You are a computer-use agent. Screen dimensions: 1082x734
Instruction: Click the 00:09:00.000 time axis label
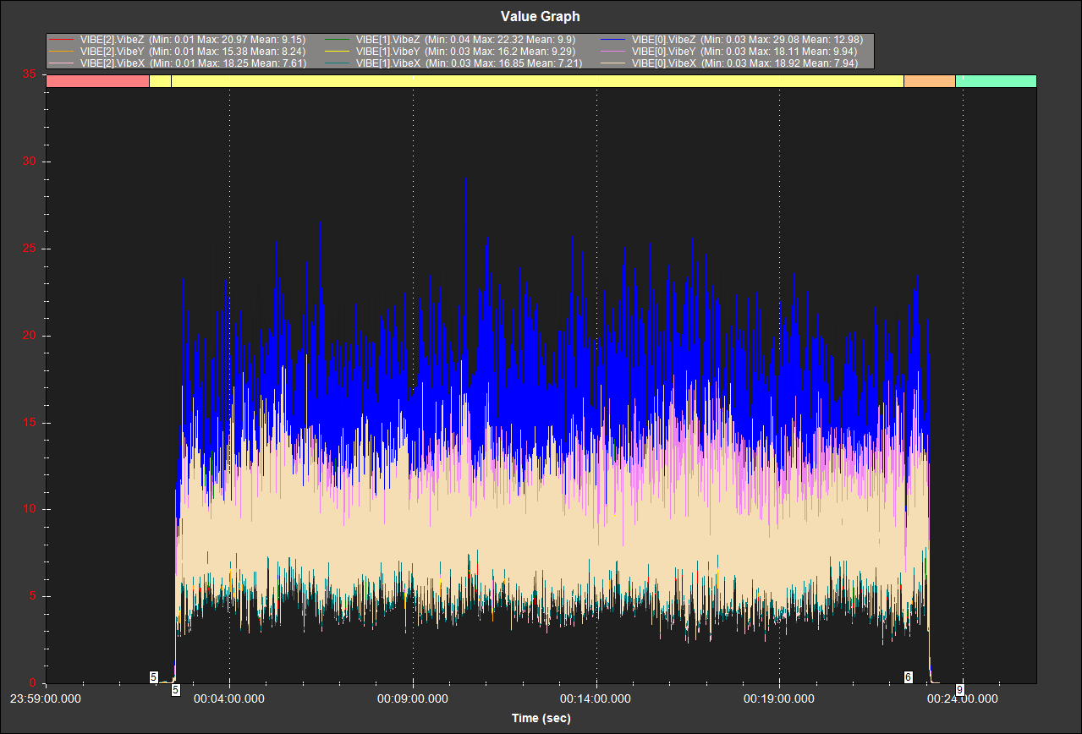point(413,699)
